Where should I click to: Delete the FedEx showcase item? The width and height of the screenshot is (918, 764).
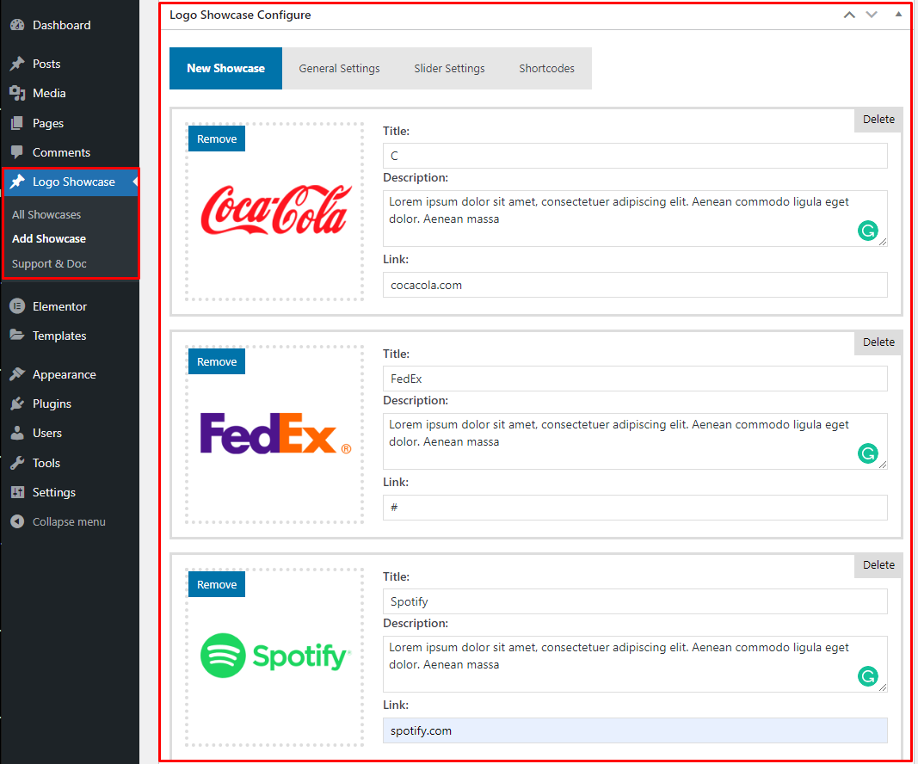click(x=878, y=342)
